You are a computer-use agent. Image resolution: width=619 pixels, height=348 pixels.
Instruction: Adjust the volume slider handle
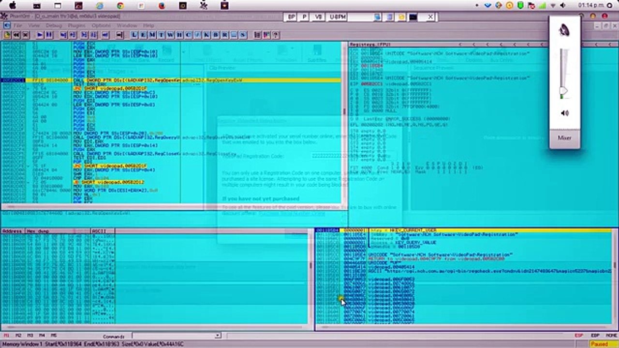coord(564,91)
